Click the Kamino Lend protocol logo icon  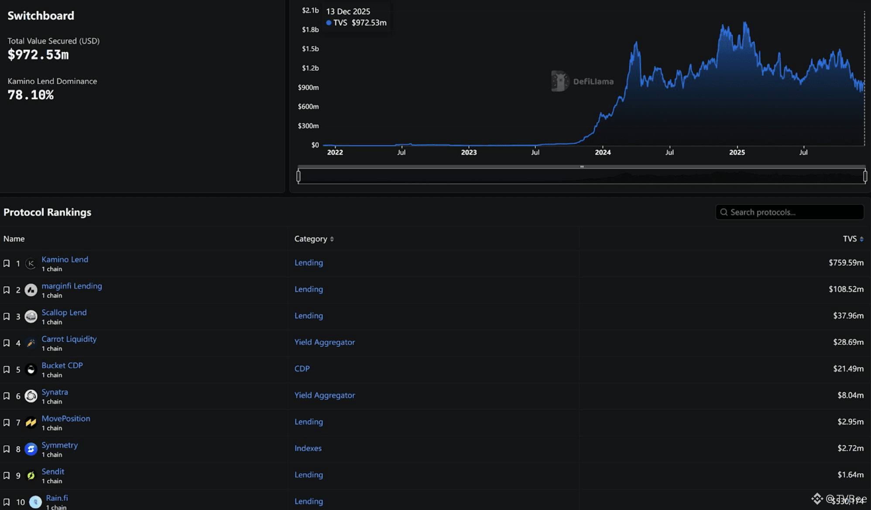click(31, 263)
